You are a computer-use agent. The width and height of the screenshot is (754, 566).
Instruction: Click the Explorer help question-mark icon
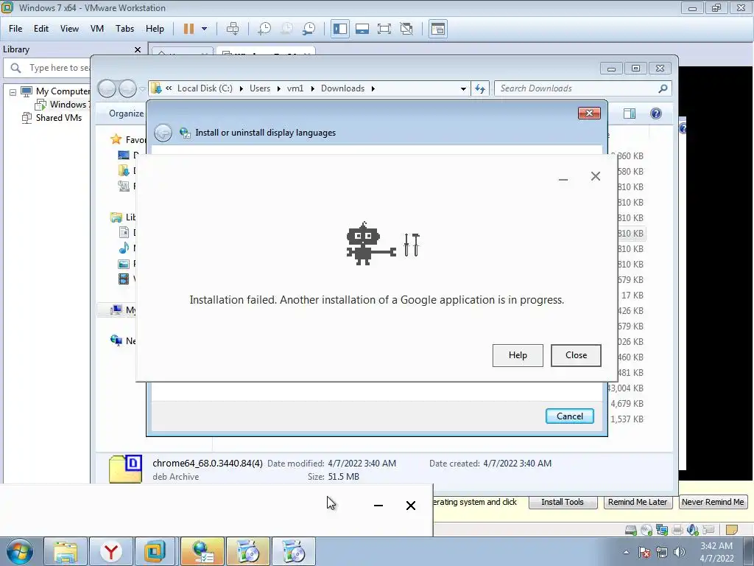pyautogui.click(x=656, y=113)
